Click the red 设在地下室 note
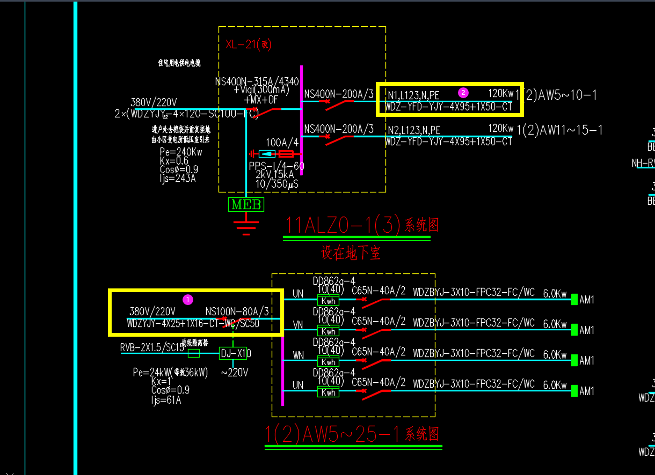The width and height of the screenshot is (655, 475). tap(351, 253)
